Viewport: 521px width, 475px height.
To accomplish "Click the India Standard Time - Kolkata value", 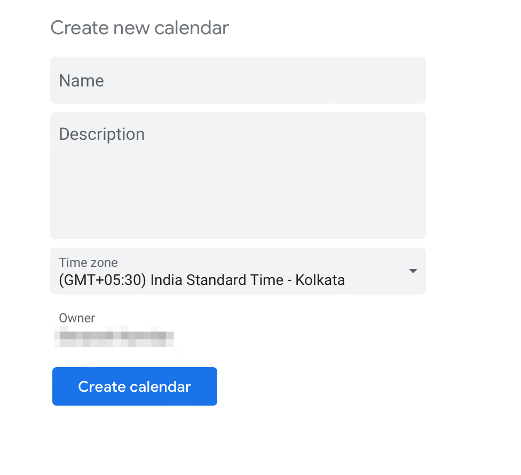I will click(247, 280).
